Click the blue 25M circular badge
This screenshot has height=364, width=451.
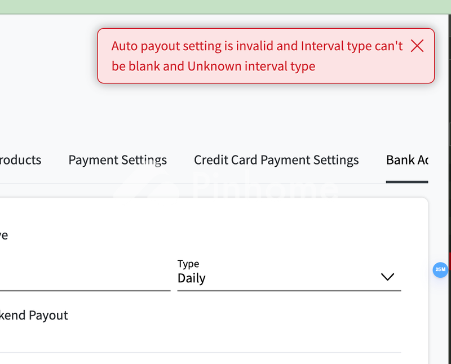pos(440,270)
